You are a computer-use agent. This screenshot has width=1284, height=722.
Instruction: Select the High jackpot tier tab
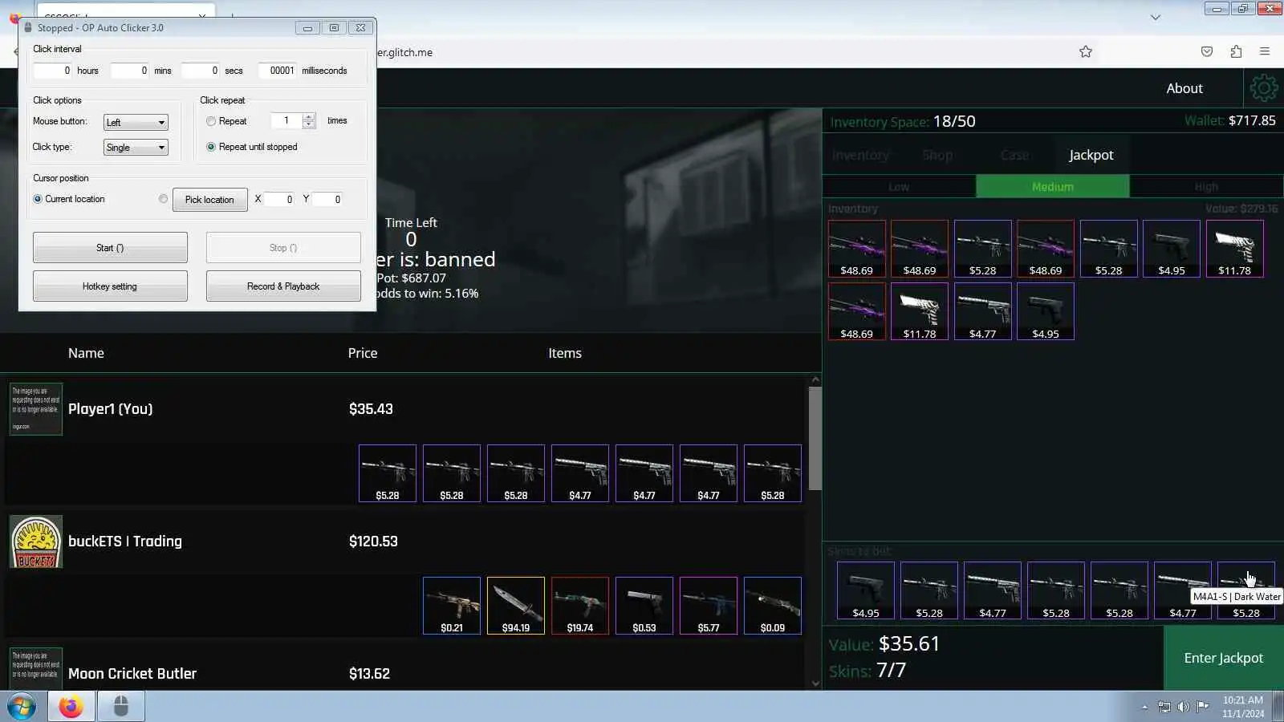coord(1206,186)
